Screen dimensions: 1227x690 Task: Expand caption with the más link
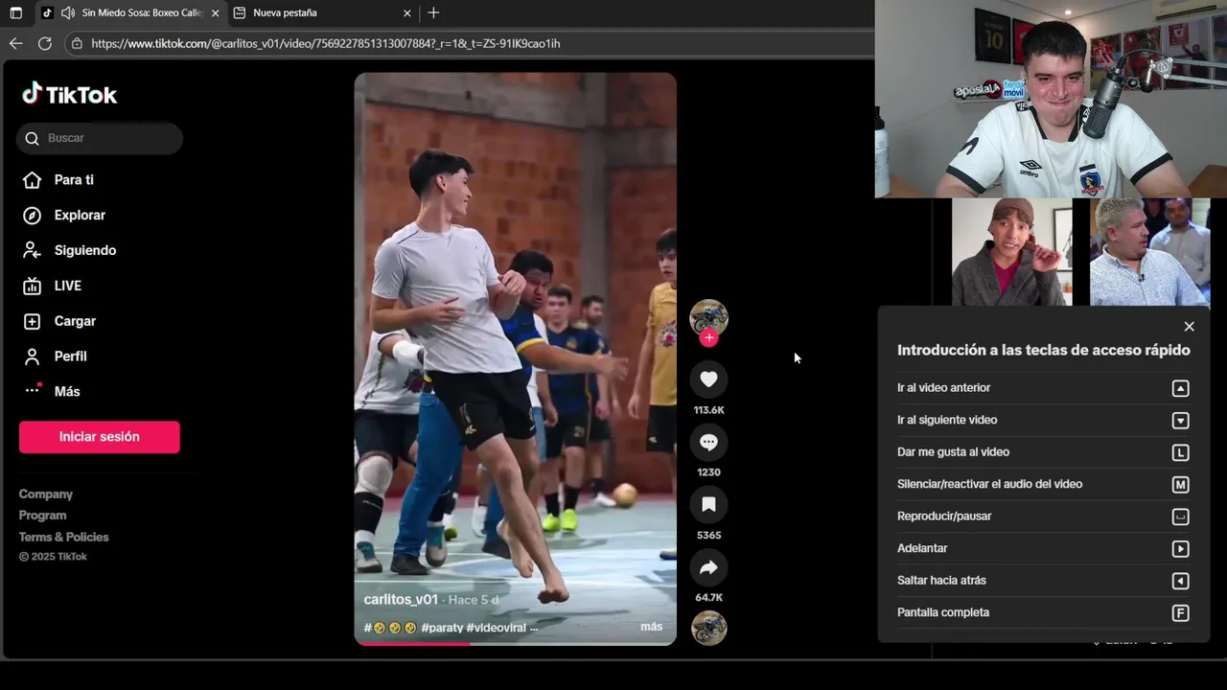pyautogui.click(x=651, y=627)
